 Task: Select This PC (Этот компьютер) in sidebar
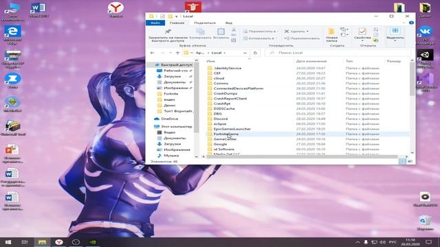pos(173,126)
